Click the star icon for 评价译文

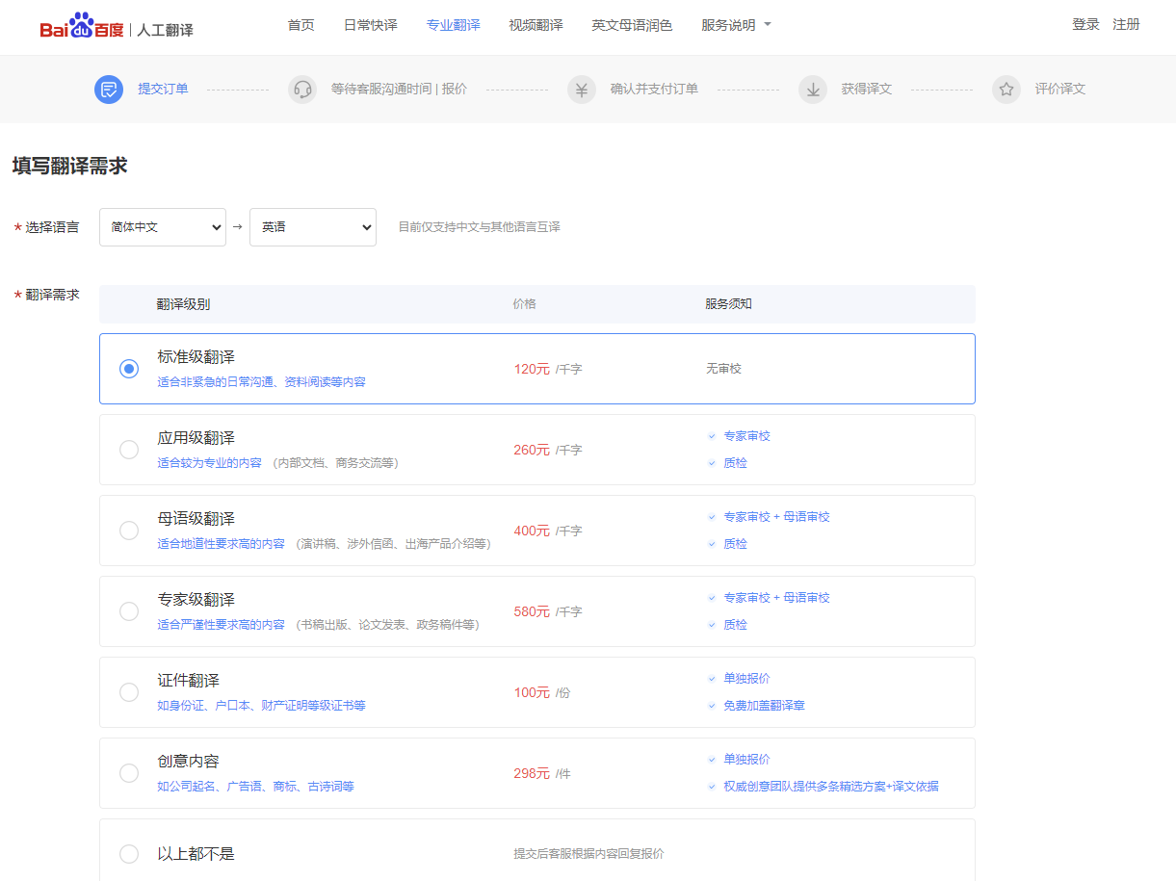[1006, 90]
